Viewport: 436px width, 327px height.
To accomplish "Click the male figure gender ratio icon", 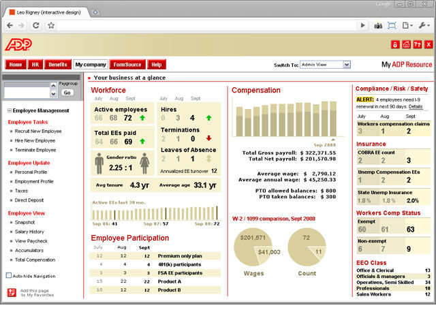I will pos(99,163).
